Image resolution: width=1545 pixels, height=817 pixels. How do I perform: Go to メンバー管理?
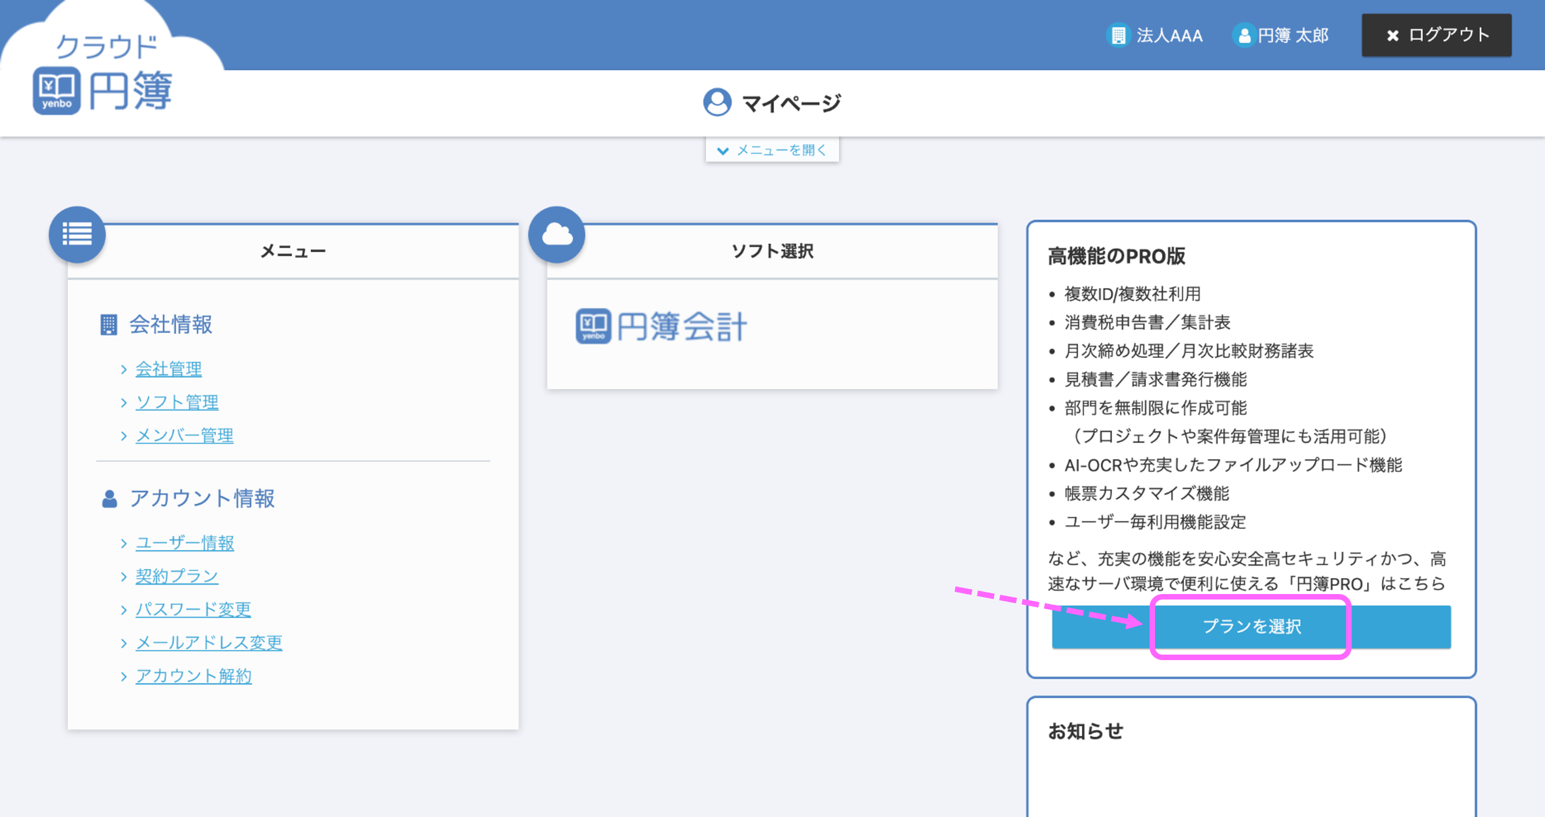pyautogui.click(x=185, y=436)
